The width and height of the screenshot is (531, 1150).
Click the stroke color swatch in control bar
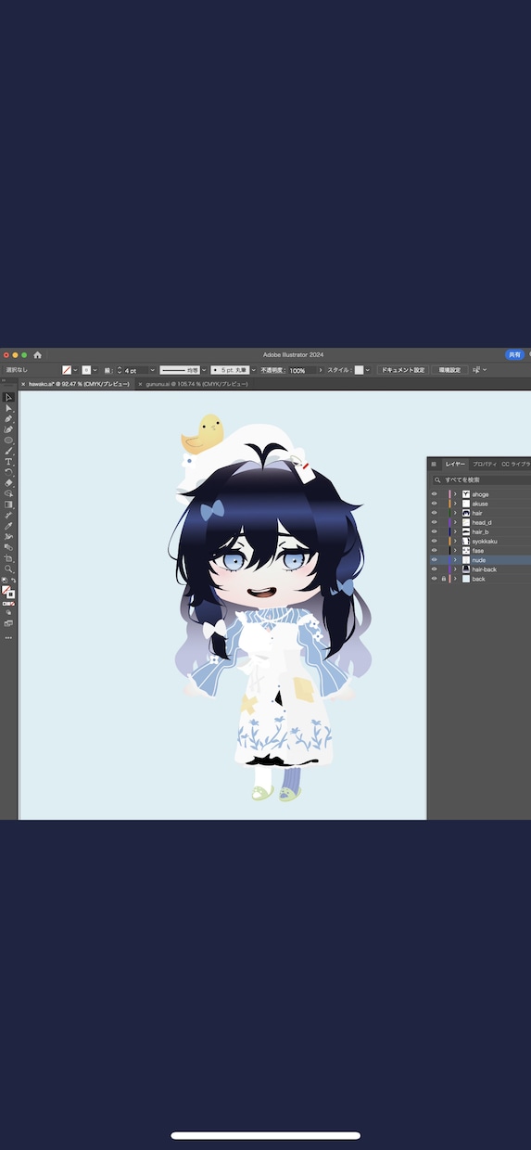[86, 370]
